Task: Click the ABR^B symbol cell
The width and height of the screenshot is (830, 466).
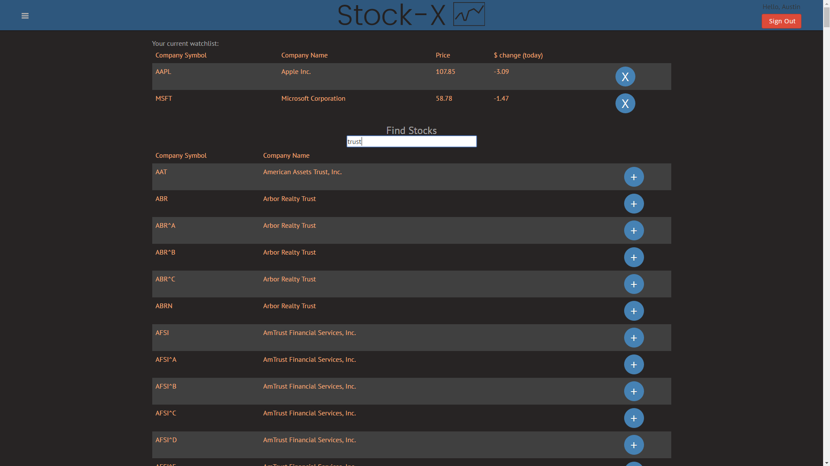Action: (x=165, y=252)
